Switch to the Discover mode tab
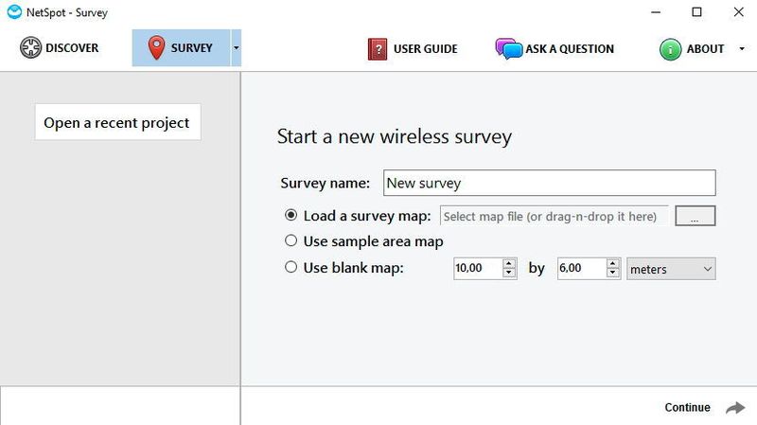Screen dimensions: 757x425 tap(59, 48)
